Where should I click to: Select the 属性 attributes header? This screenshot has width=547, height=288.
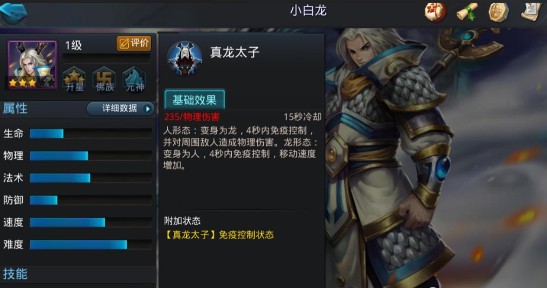(15, 108)
